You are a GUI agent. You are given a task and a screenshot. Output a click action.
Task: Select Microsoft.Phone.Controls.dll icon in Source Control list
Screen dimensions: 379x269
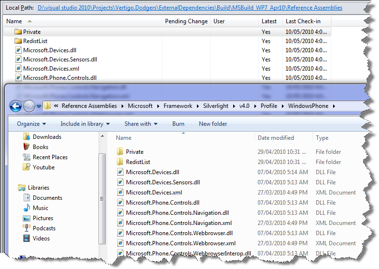[18, 78]
